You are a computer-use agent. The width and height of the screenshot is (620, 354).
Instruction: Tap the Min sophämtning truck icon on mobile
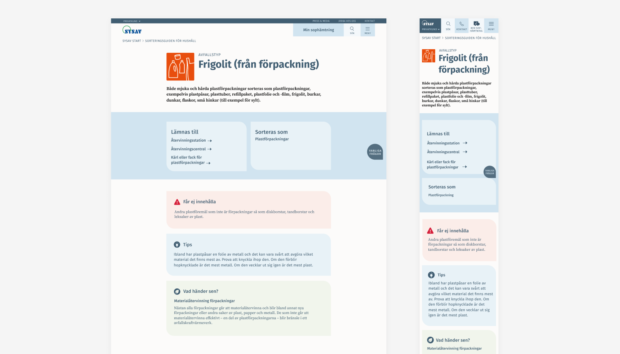click(x=476, y=25)
